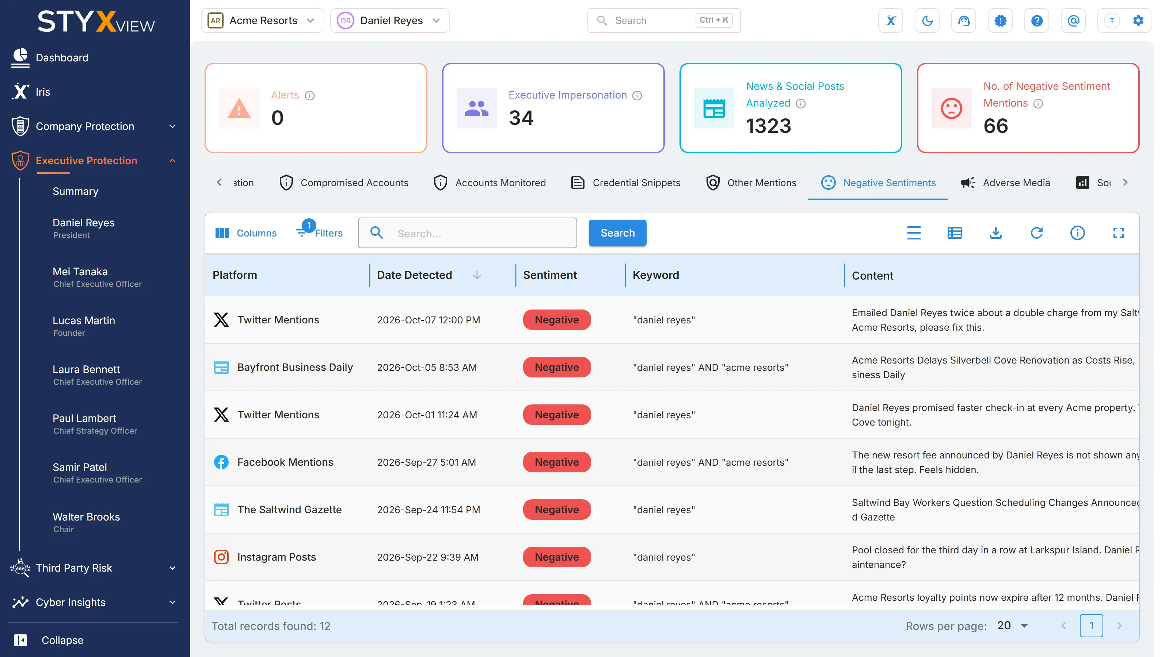Image resolution: width=1169 pixels, height=657 pixels.
Task: Click global Search box at top
Action: pyautogui.click(x=664, y=20)
